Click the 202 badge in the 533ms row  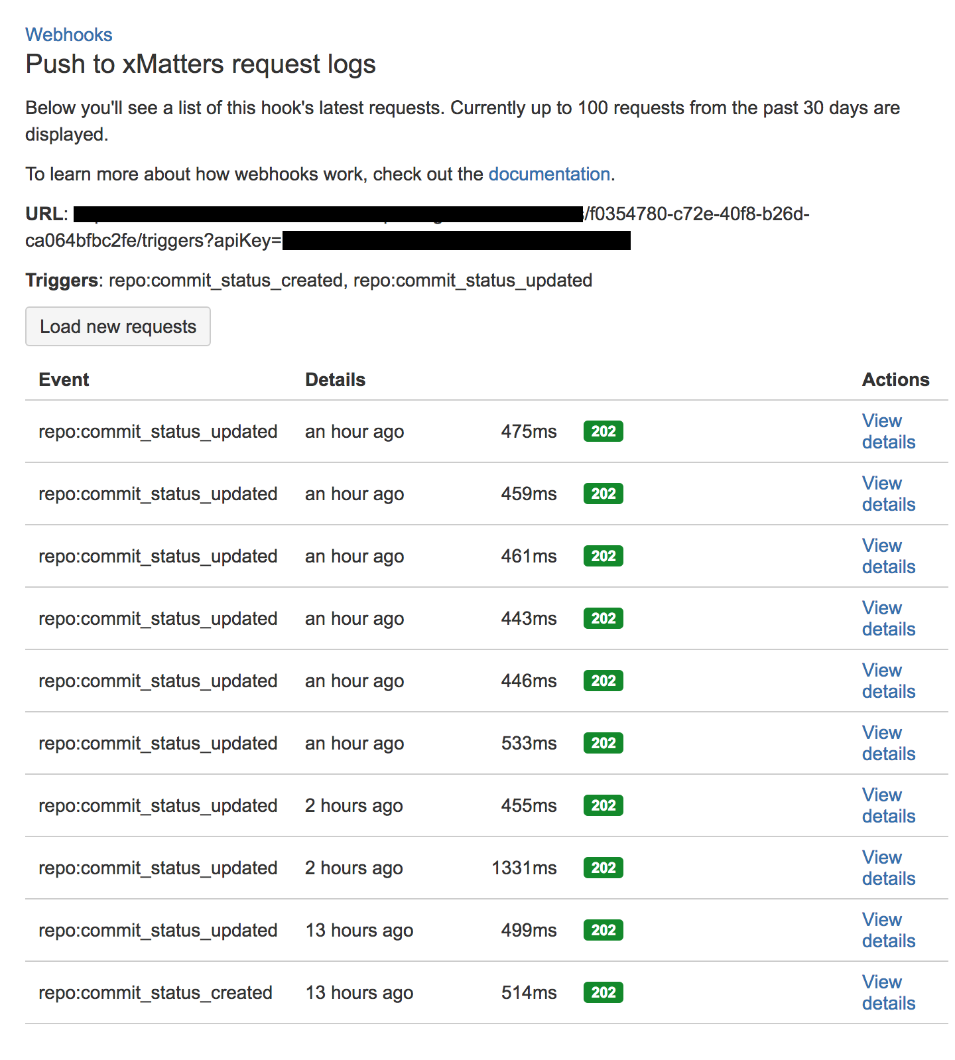(x=604, y=743)
